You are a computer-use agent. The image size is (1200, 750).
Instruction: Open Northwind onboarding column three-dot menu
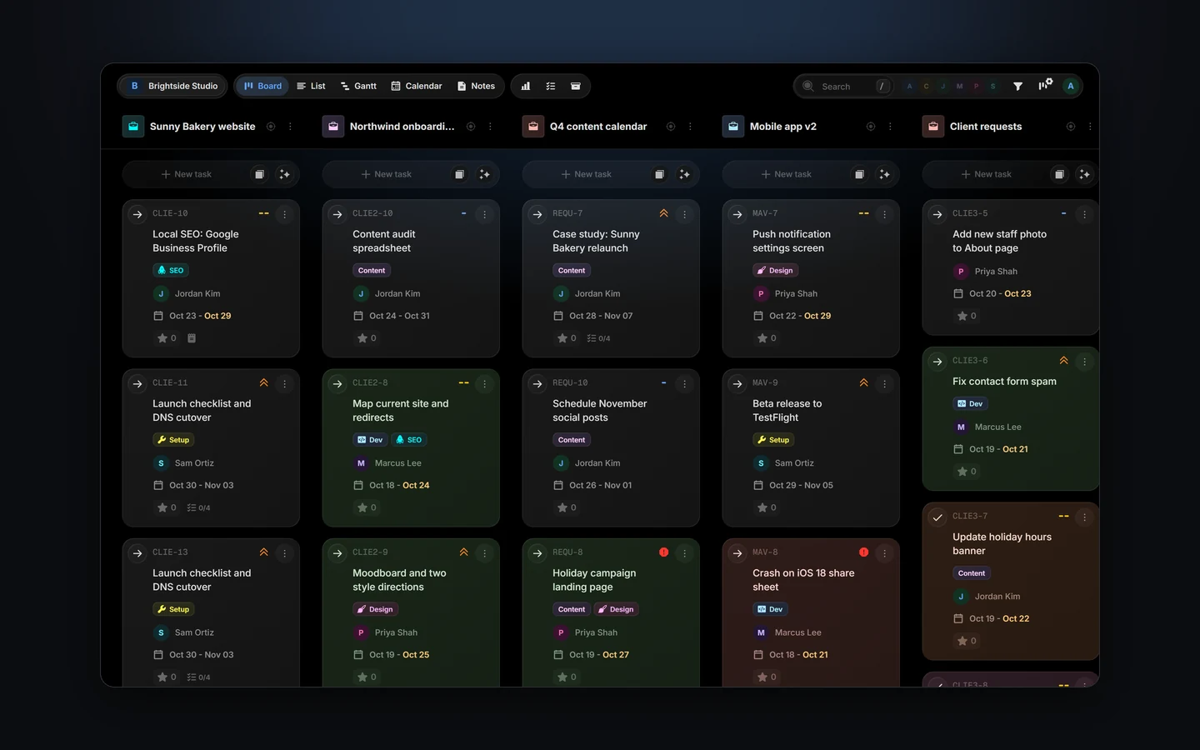[490, 127]
